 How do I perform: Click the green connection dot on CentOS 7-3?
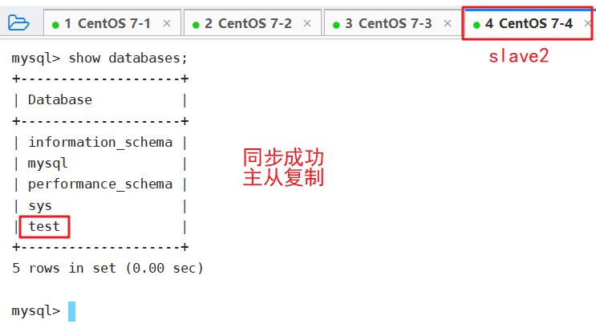[x=336, y=25]
